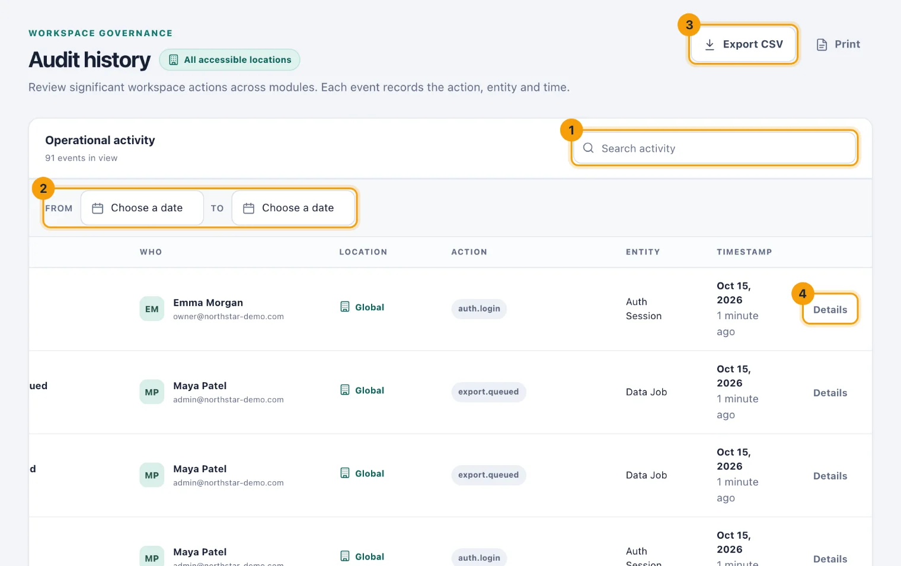The height and width of the screenshot is (566, 901).
Task: Open the From 'Choose a date' picker
Action: pos(142,208)
